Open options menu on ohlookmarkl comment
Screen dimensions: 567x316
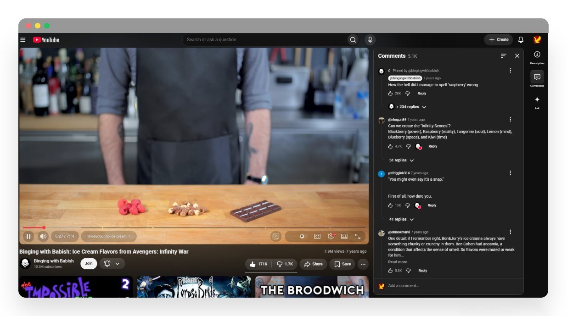point(511,232)
